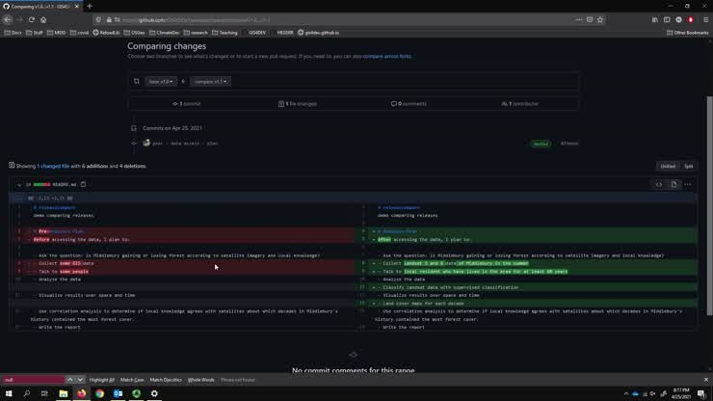Click the red extension icon in toolbar
The width and height of the screenshot is (713, 401).
[691, 19]
